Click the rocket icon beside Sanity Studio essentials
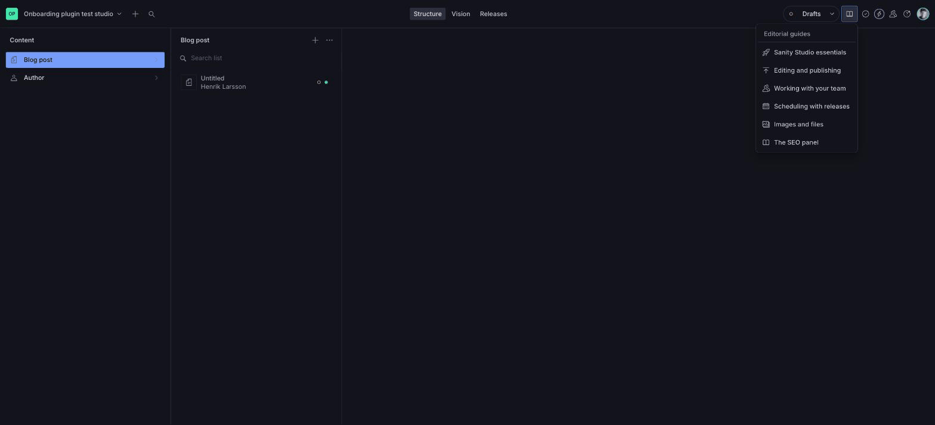Viewport: 935px width, 425px height. [766, 52]
